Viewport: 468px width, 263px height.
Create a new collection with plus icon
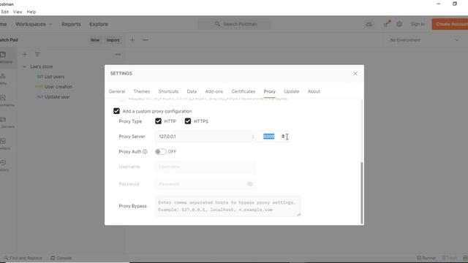(25, 55)
